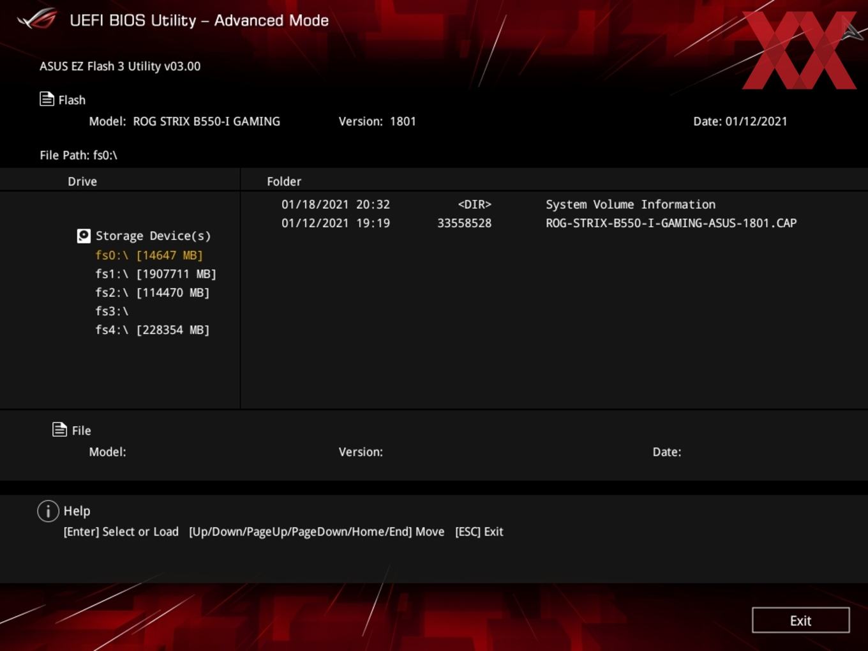Click the File Path fs0:\ text

pyautogui.click(x=79, y=155)
